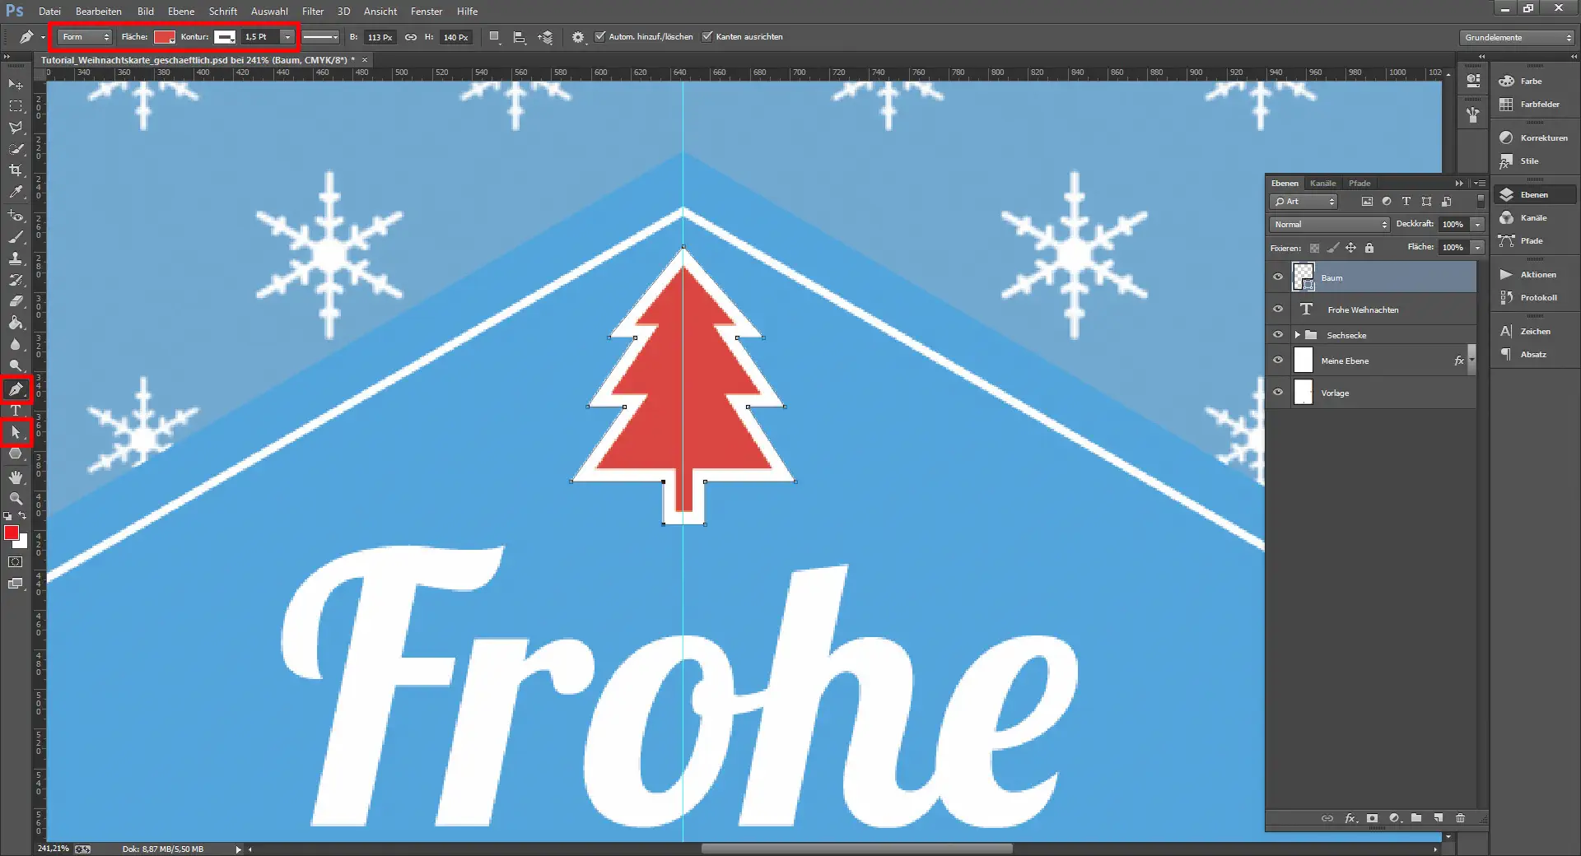Select the Move tool
The image size is (1581, 856).
(x=14, y=84)
